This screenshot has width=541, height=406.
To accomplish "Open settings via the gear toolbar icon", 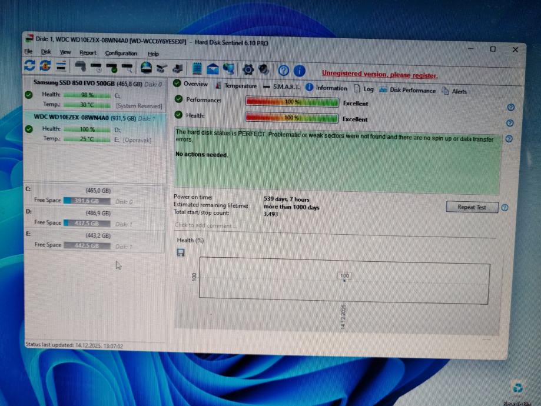I will [x=248, y=69].
